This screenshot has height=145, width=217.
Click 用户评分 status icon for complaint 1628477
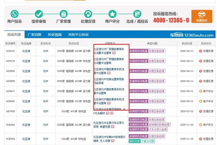coord(201,91)
